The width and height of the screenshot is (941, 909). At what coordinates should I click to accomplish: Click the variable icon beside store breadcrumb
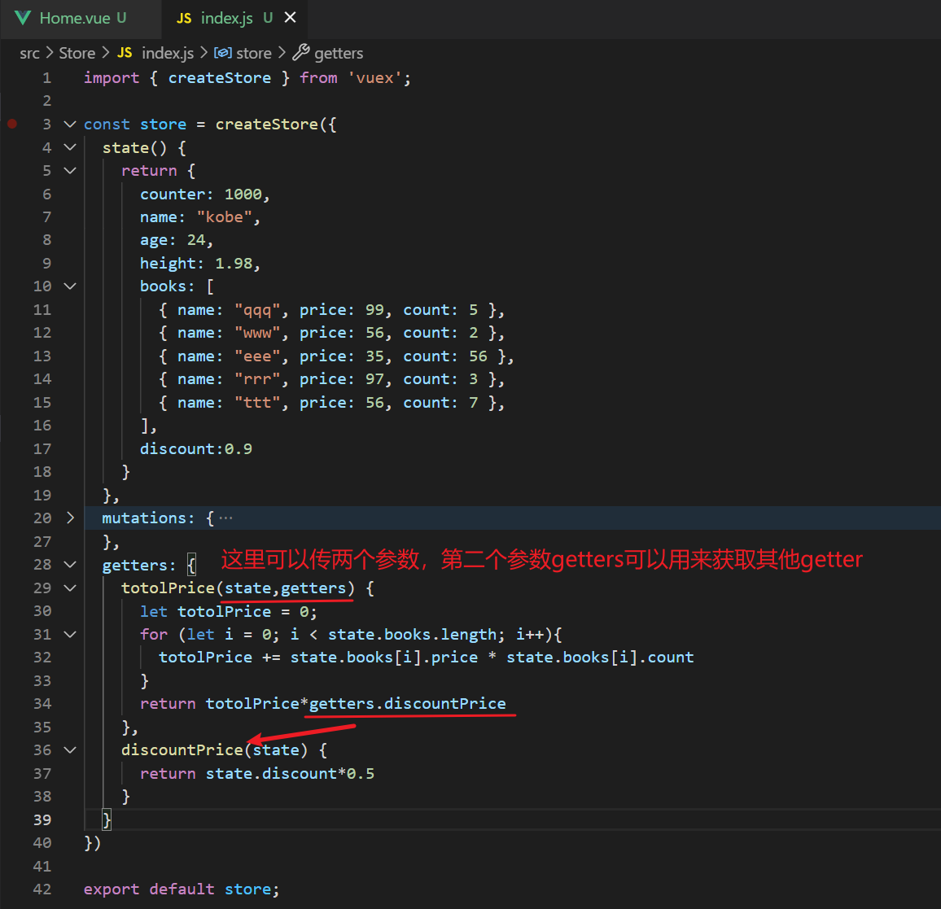[223, 54]
